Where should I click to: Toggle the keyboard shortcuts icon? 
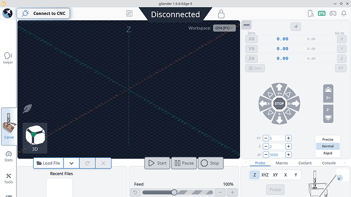click(321, 13)
